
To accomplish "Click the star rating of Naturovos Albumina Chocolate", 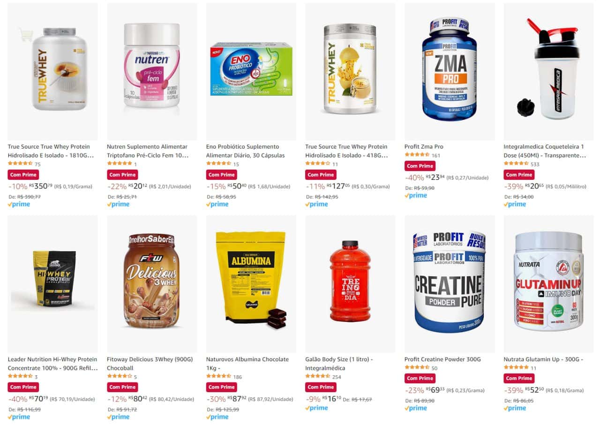I will click(218, 376).
